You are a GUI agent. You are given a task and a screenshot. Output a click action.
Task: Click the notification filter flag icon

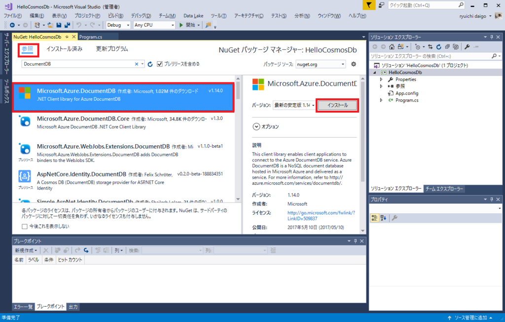(x=369, y=5)
